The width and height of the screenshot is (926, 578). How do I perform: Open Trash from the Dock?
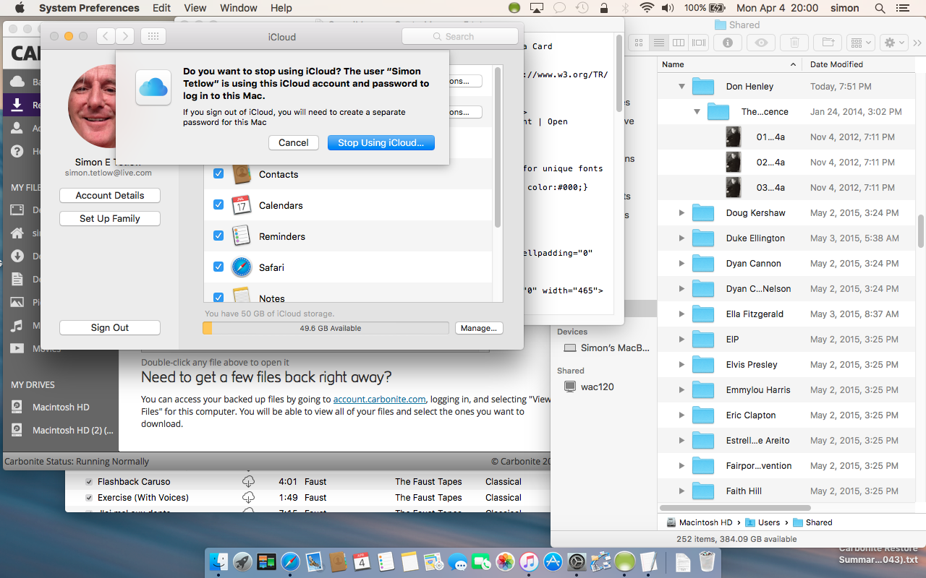[707, 561]
